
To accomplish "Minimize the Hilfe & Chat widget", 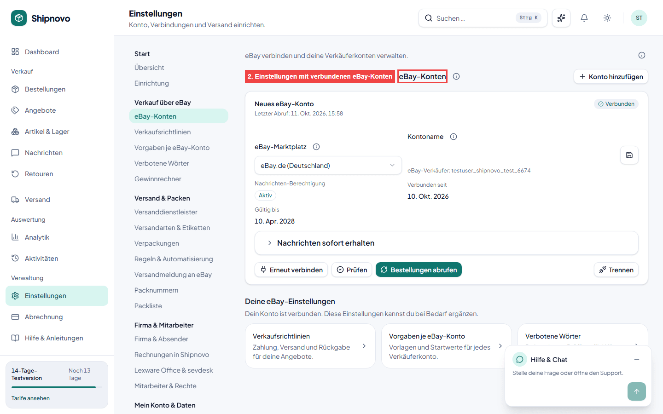I will point(637,359).
